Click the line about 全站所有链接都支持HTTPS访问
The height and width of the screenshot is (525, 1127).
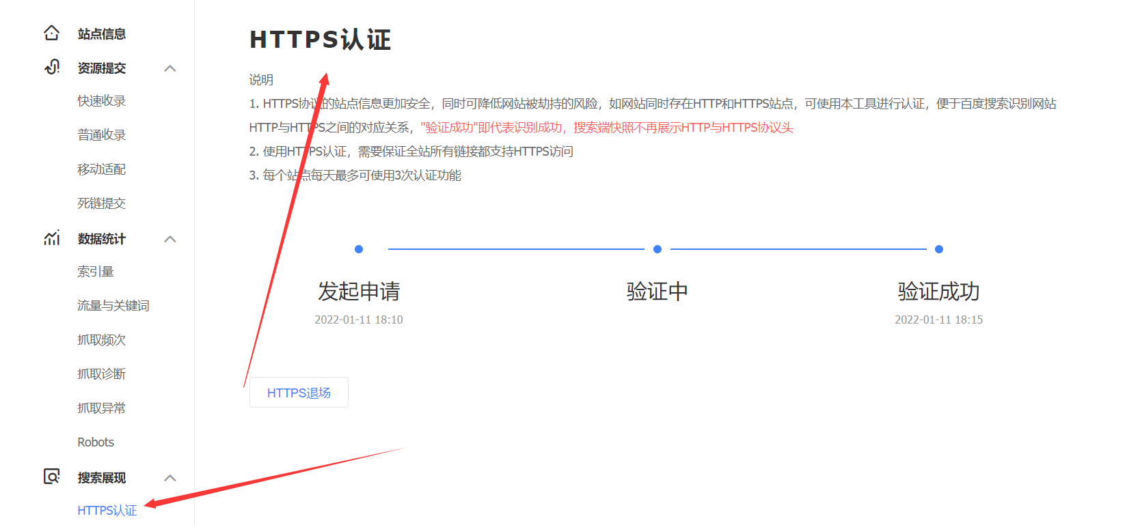pos(411,152)
